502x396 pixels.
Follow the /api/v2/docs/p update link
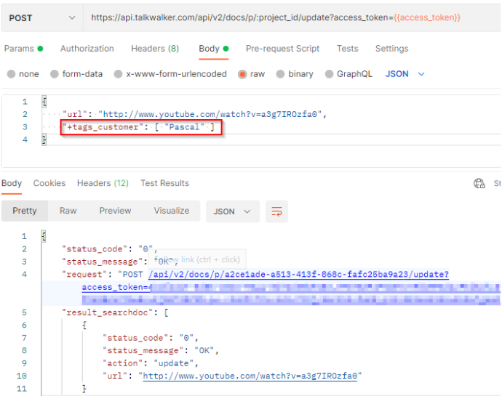(298, 275)
